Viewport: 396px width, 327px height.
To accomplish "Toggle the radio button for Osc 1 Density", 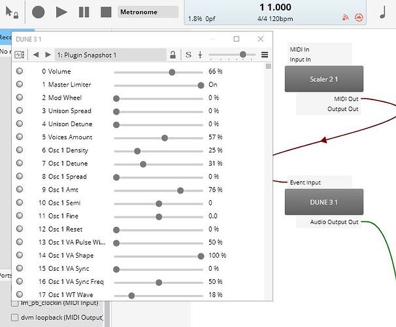I will (20, 150).
